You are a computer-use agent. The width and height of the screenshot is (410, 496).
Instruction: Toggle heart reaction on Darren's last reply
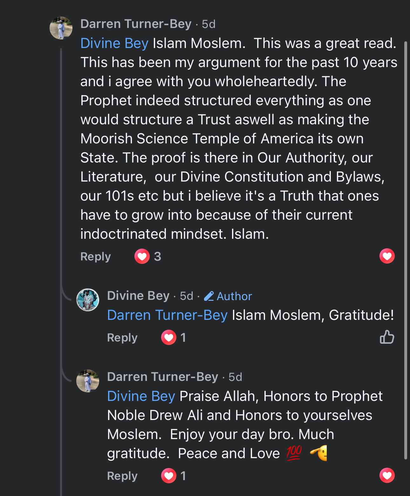tap(387, 475)
